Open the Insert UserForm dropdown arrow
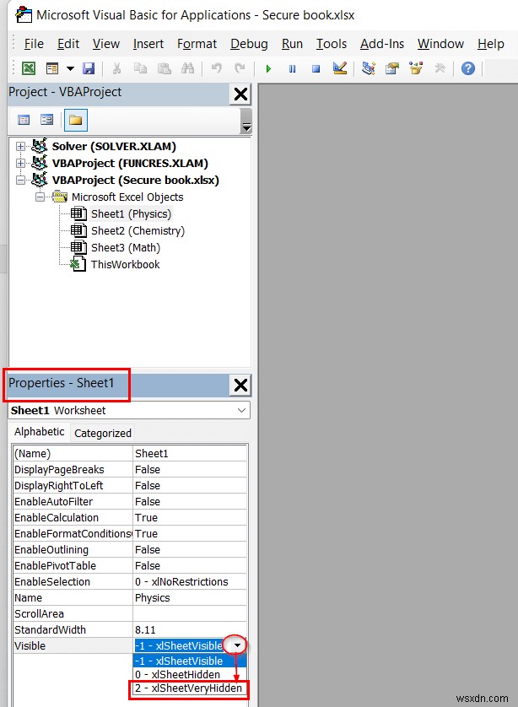The height and width of the screenshot is (707, 518). point(70,69)
